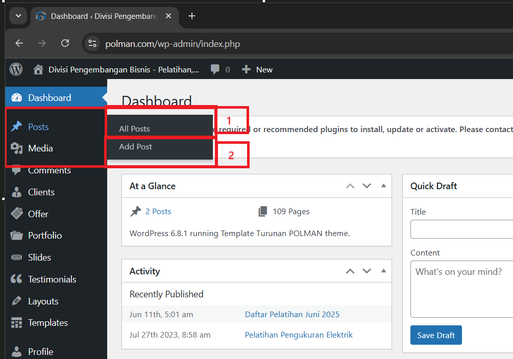Open the WordPress logo menu
The image size is (513, 359).
(16, 69)
